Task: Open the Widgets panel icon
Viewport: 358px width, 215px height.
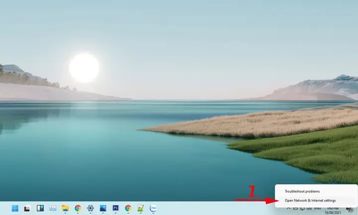Action: [40, 208]
